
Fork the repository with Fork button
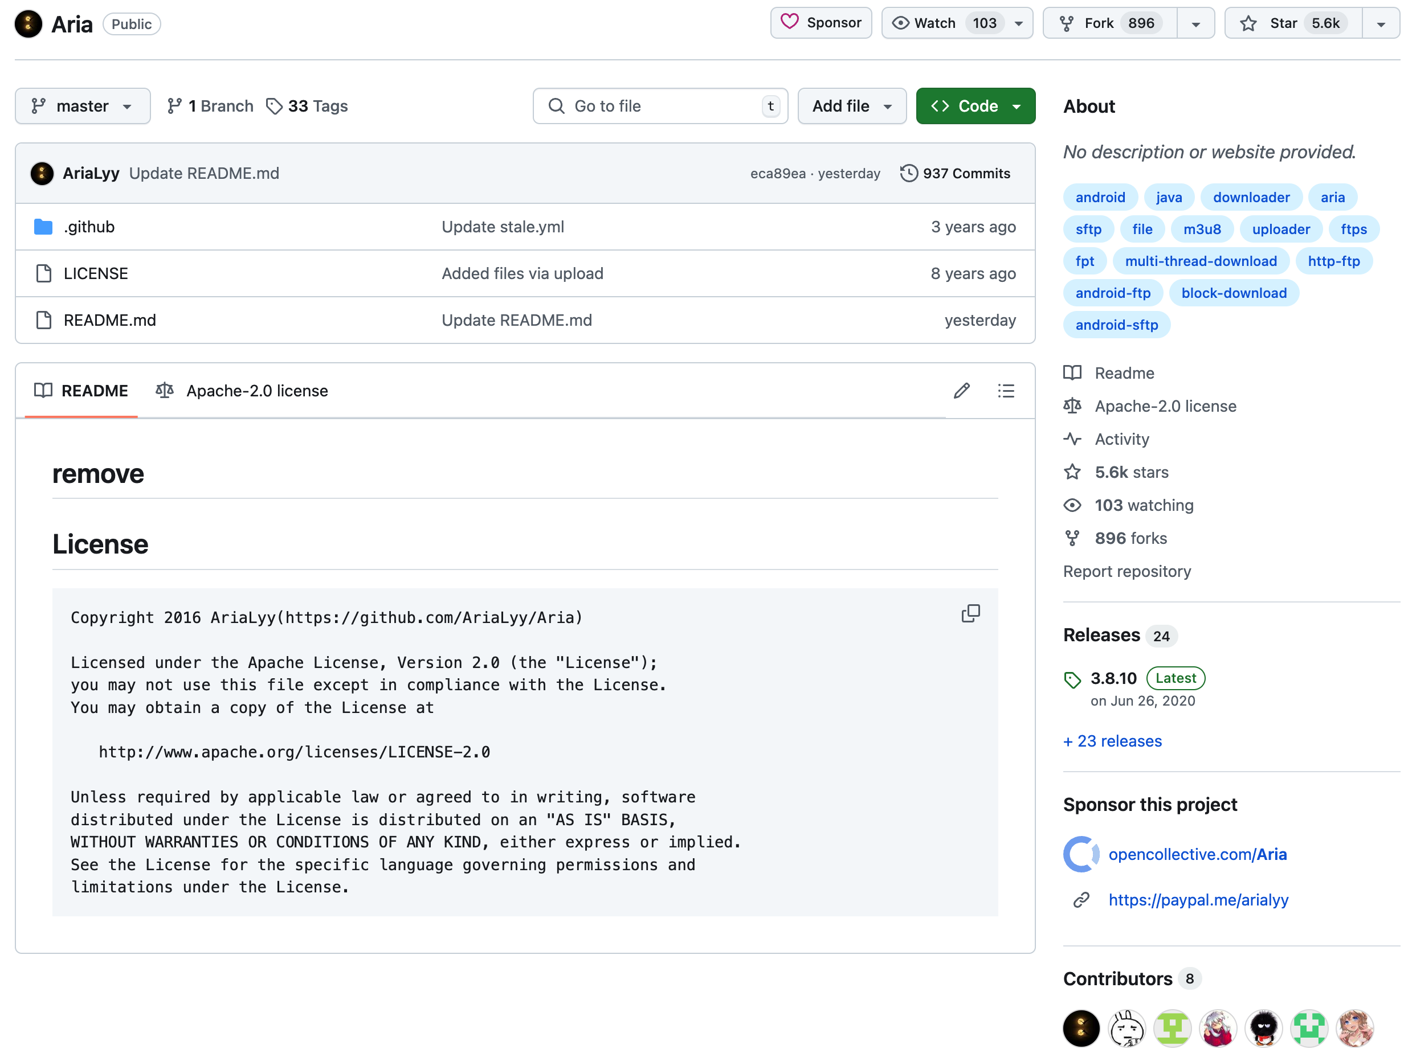click(x=1110, y=23)
